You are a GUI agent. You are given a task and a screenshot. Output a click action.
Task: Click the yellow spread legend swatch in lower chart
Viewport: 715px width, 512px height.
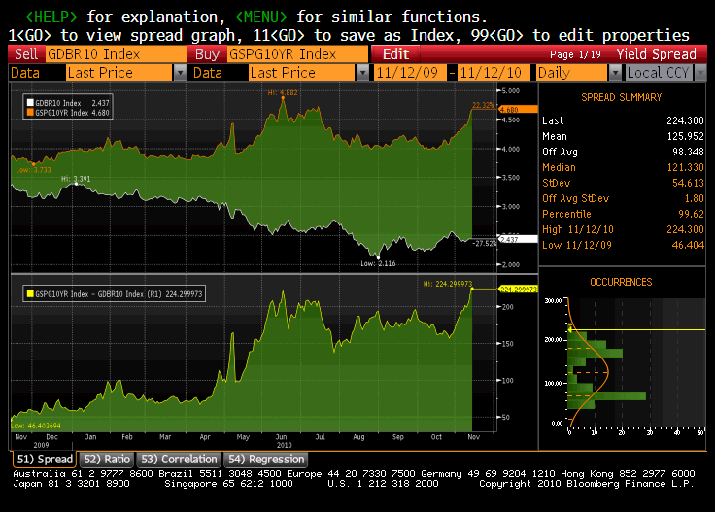point(30,292)
